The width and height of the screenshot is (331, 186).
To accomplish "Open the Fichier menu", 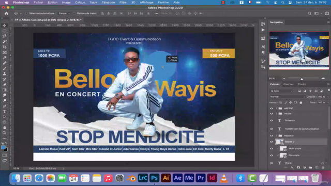I will coord(38,3).
